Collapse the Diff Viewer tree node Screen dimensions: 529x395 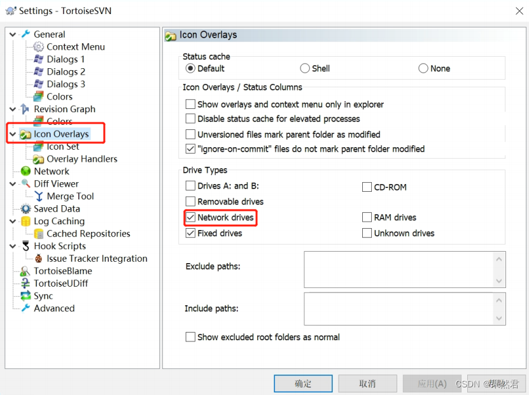point(13,184)
